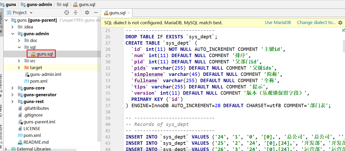Image resolution: width=345 pixels, height=151 pixels.
Task: Click the guns.sql icon in breadcrumb
Action: tap(75, 5)
